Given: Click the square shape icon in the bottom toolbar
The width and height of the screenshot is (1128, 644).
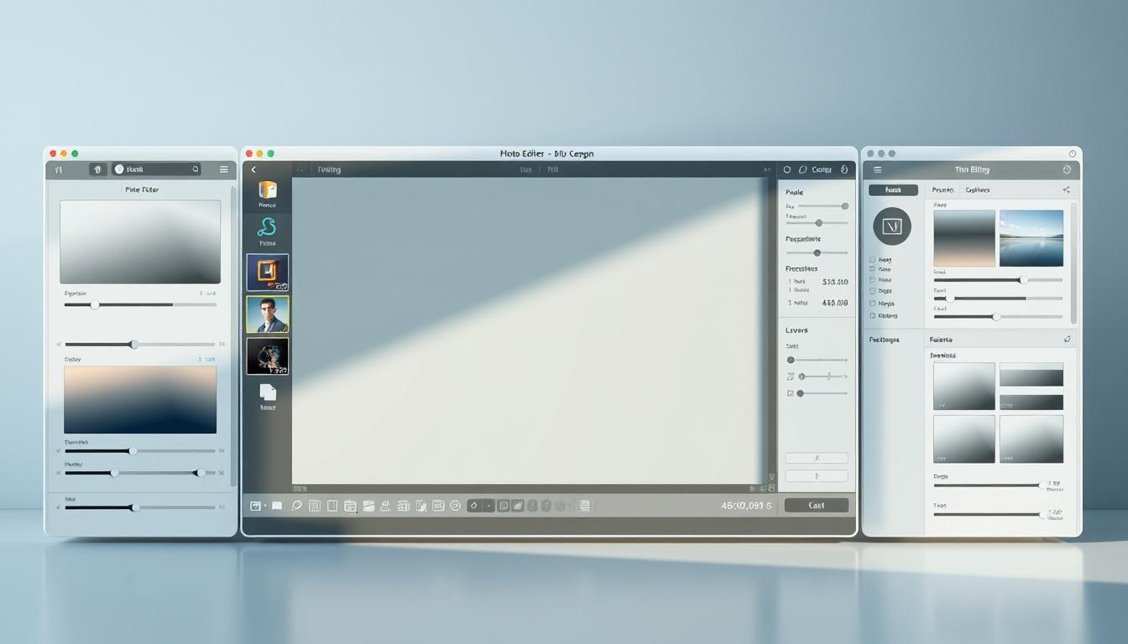Looking at the screenshot, I should coord(504,506).
